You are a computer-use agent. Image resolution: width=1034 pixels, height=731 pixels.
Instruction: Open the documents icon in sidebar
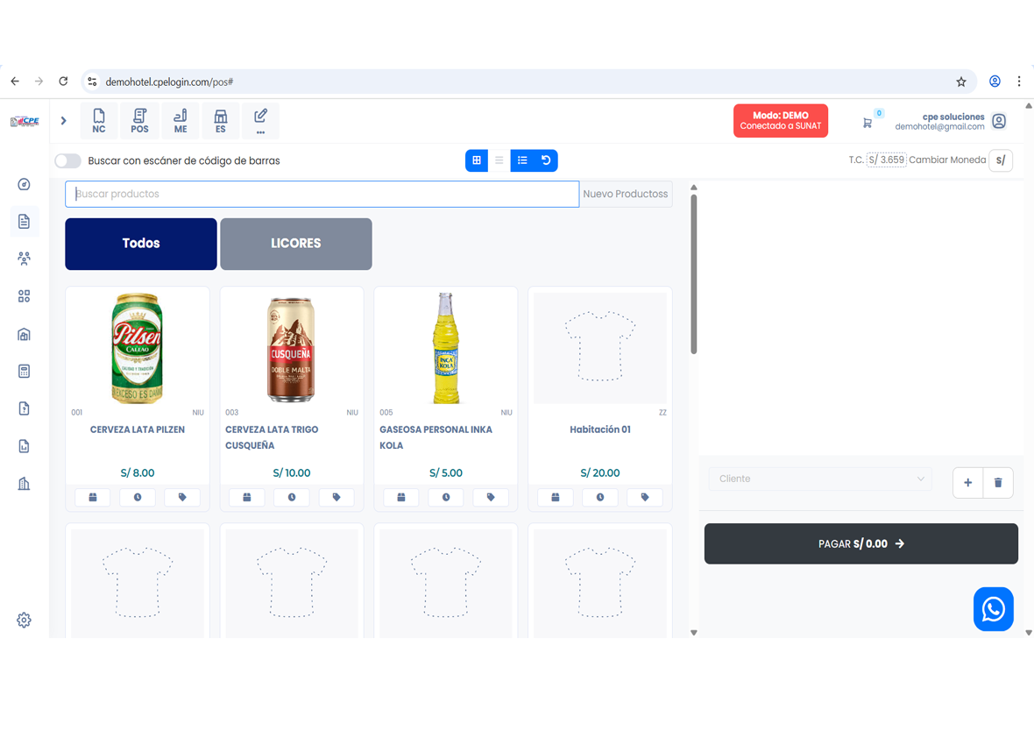click(x=24, y=221)
